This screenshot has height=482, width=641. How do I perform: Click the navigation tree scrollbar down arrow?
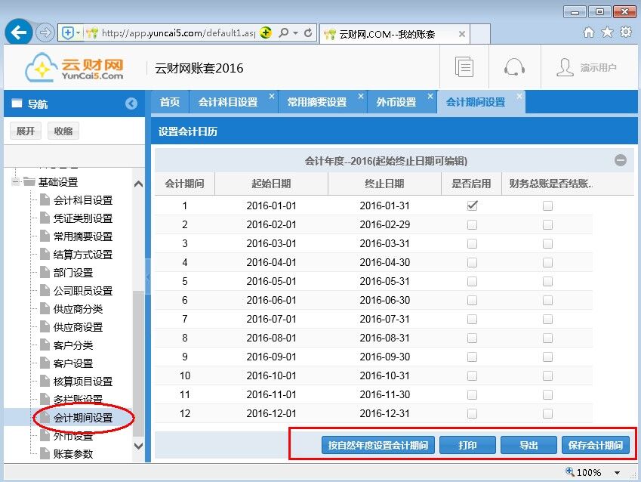[138, 446]
